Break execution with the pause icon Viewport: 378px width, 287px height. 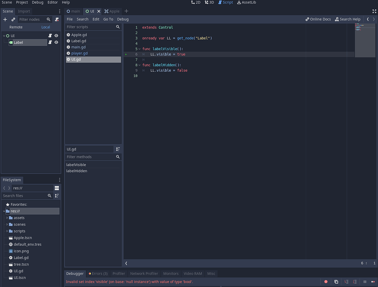(365, 281)
